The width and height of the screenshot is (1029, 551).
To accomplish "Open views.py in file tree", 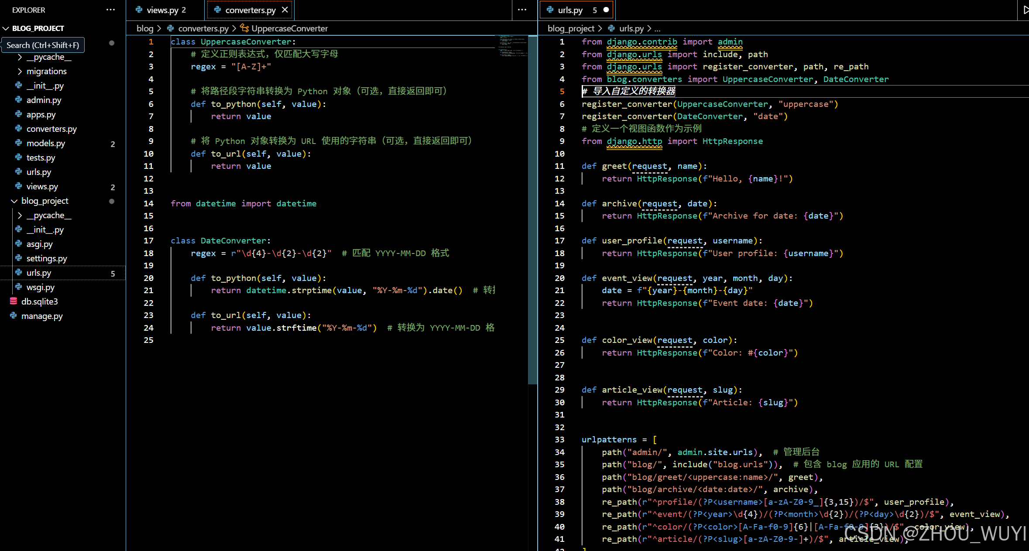I will click(42, 187).
